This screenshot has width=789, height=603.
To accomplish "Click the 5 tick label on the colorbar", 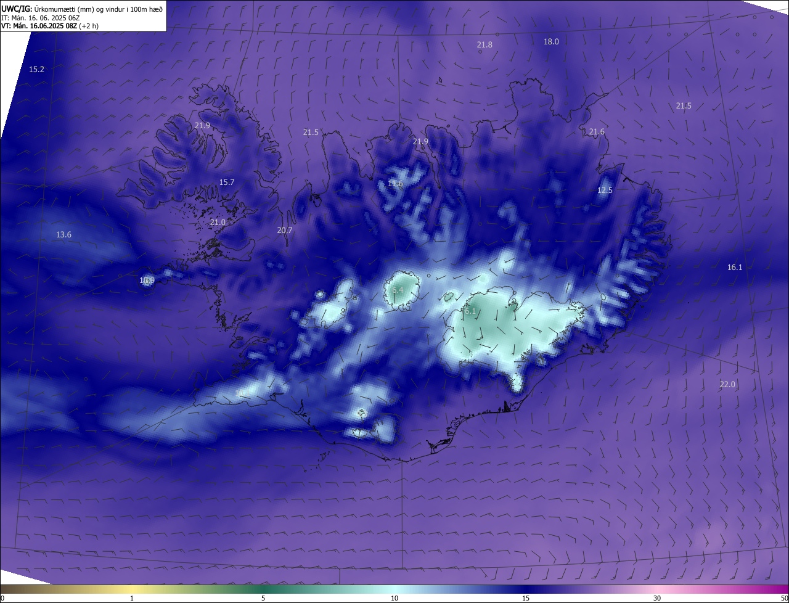I will (263, 599).
